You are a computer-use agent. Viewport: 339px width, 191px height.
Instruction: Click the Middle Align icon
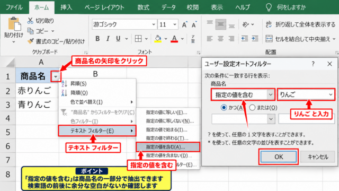click(220, 24)
